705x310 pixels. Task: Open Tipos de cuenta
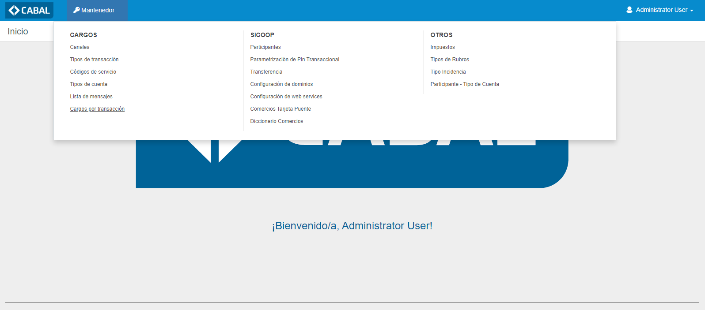click(x=88, y=84)
